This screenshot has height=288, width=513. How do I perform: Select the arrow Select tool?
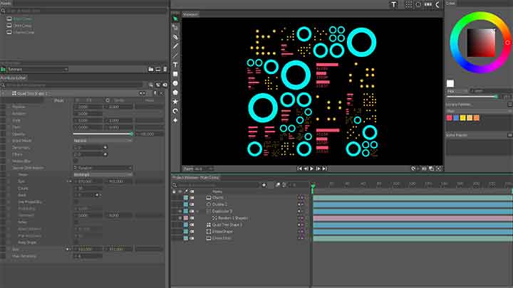(175, 19)
